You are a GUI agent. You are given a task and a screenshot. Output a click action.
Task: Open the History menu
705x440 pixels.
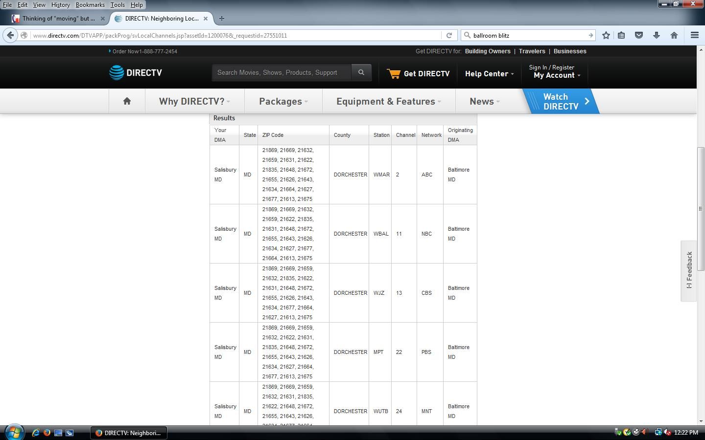(x=60, y=4)
